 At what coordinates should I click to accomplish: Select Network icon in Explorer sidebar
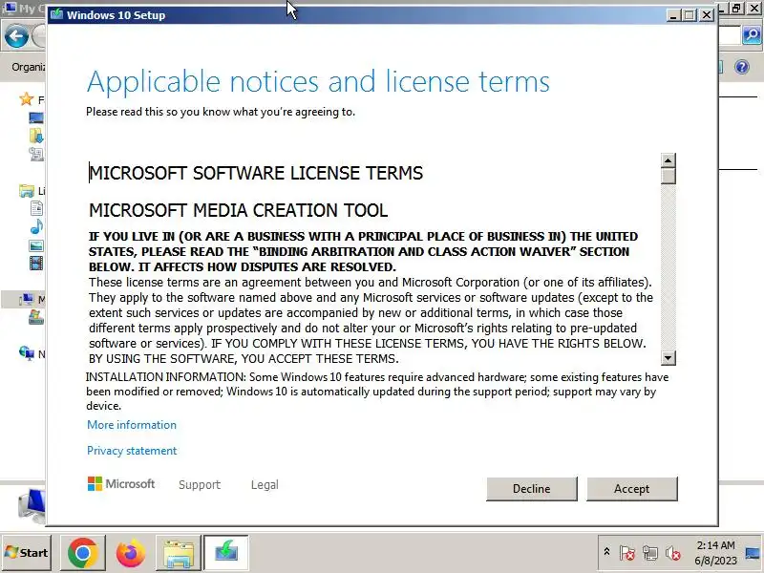click(27, 352)
